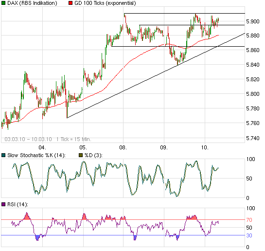Click the olive %D (3) legend swatch

click(81, 155)
